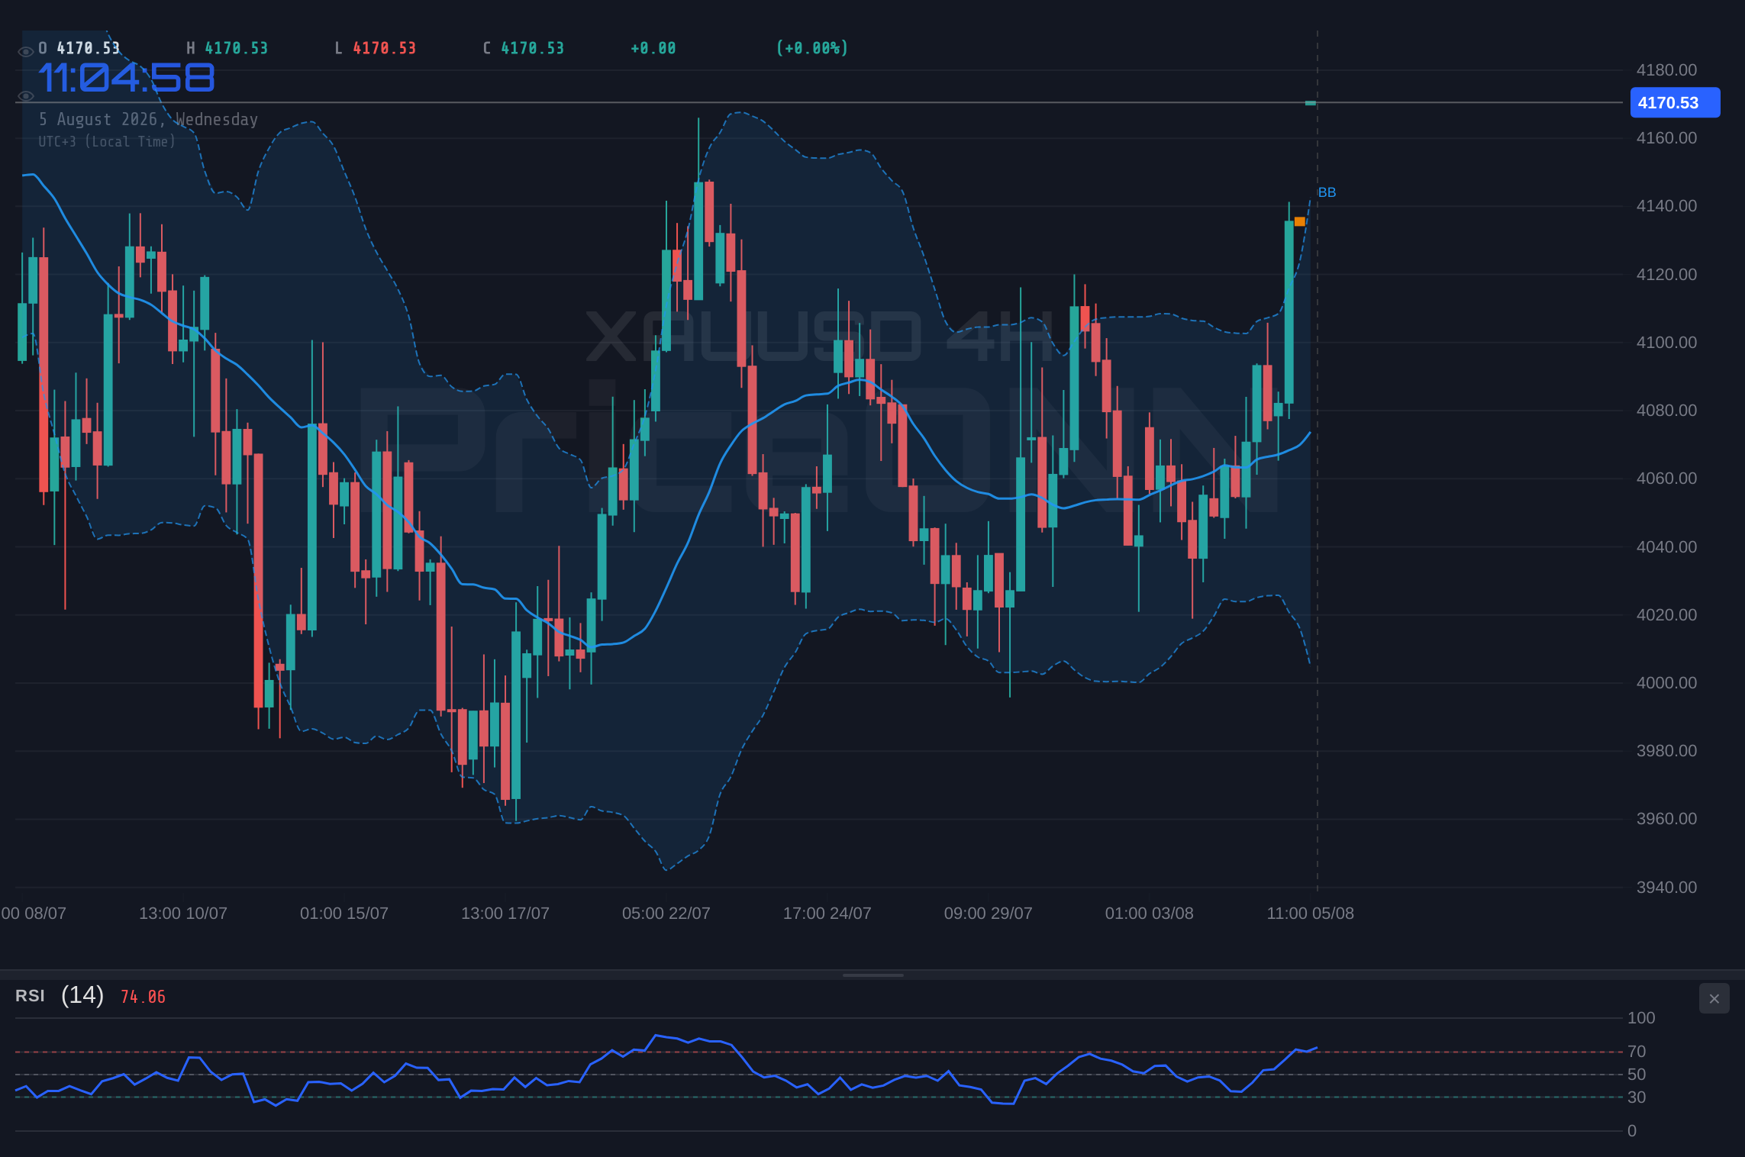Click the (+0.00%) percentage change
Screen dimensions: 1745x1157
pos(812,48)
